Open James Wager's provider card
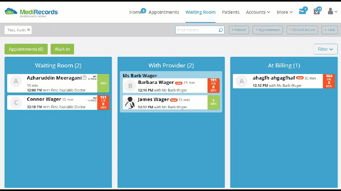Viewport: 341px width, 191px height. 171,102
